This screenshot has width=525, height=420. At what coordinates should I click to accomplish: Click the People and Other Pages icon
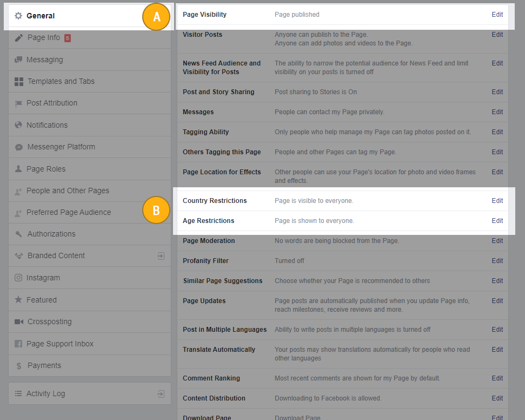[18, 191]
